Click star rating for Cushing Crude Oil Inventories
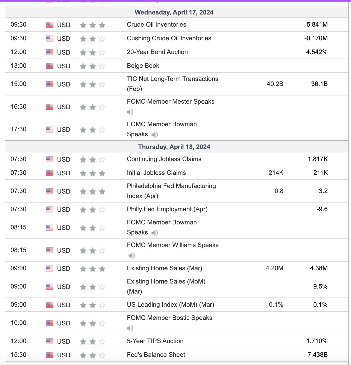351x365 pixels. point(93,39)
